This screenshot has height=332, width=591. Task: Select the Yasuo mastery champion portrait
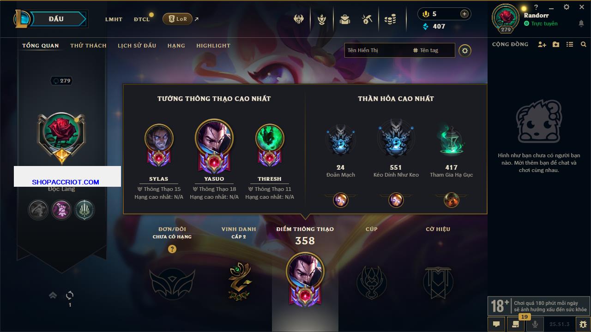click(214, 137)
